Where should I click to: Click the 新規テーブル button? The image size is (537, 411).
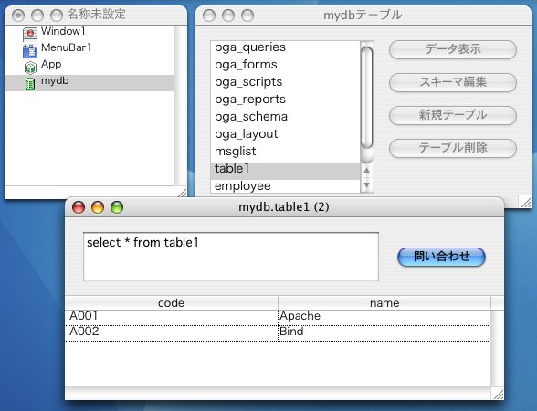453,115
